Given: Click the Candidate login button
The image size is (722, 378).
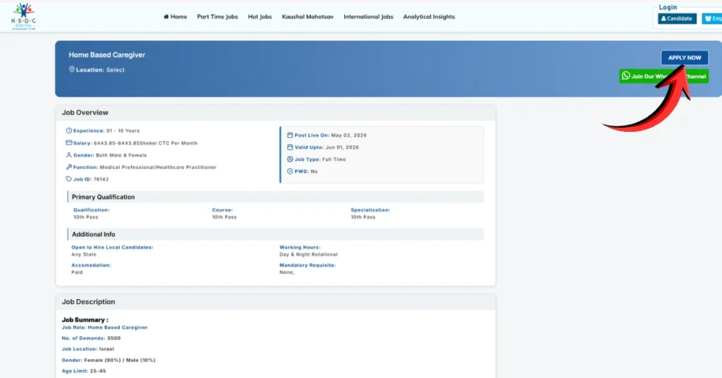Looking at the screenshot, I should pos(677,18).
